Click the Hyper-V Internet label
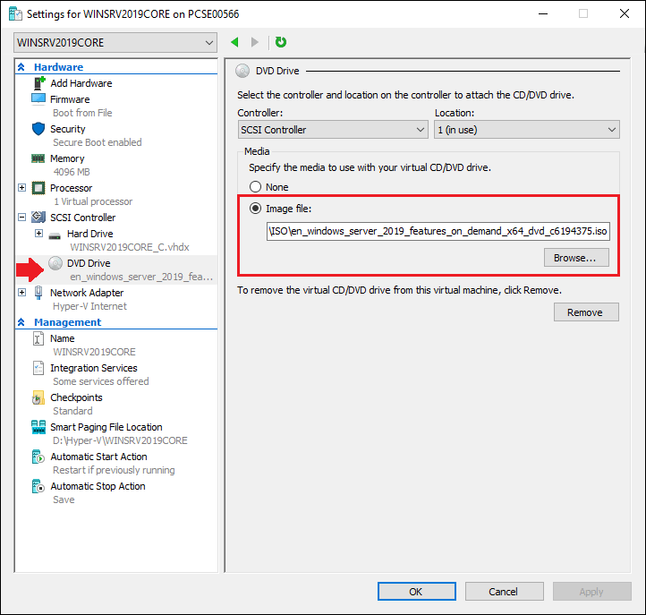This screenshot has height=615, width=646. click(89, 306)
